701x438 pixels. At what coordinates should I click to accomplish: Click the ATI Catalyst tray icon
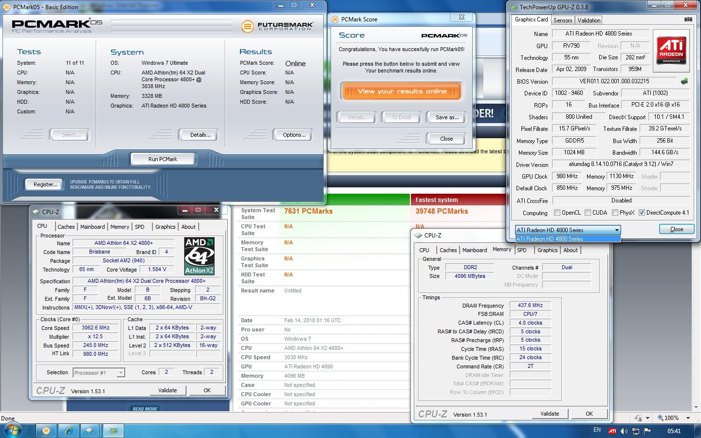click(612, 431)
